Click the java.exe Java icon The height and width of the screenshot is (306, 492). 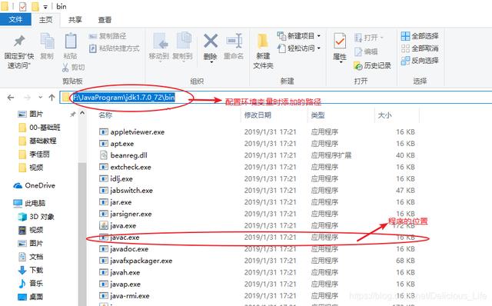pos(104,225)
